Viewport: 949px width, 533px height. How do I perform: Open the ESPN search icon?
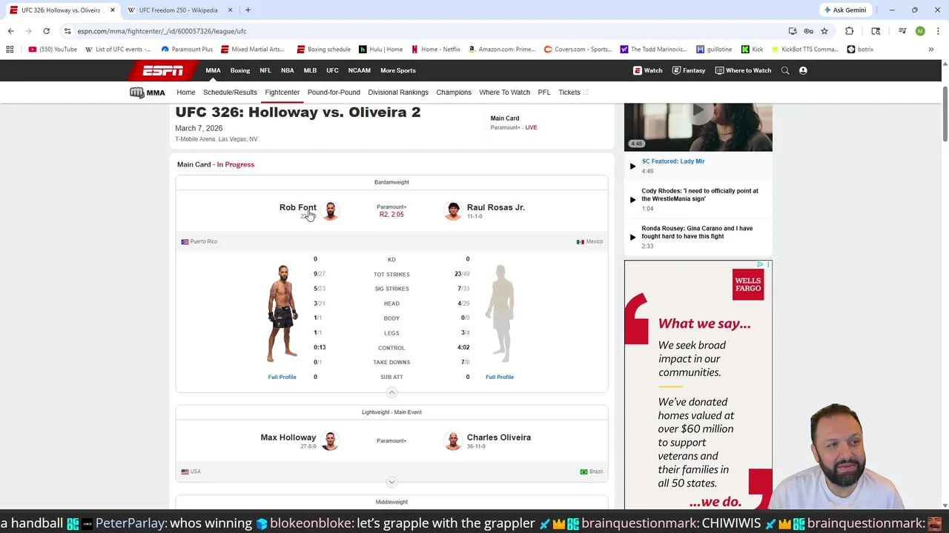coord(785,70)
